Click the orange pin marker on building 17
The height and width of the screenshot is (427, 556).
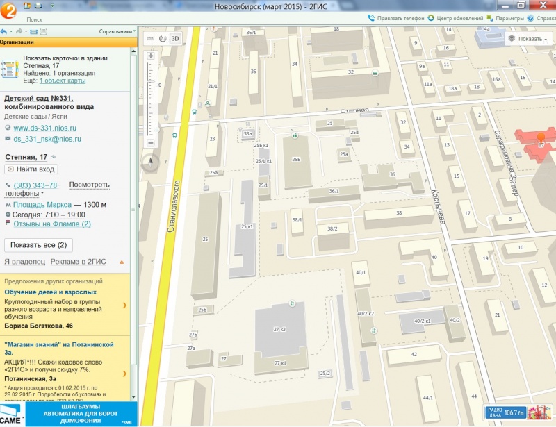click(541, 139)
